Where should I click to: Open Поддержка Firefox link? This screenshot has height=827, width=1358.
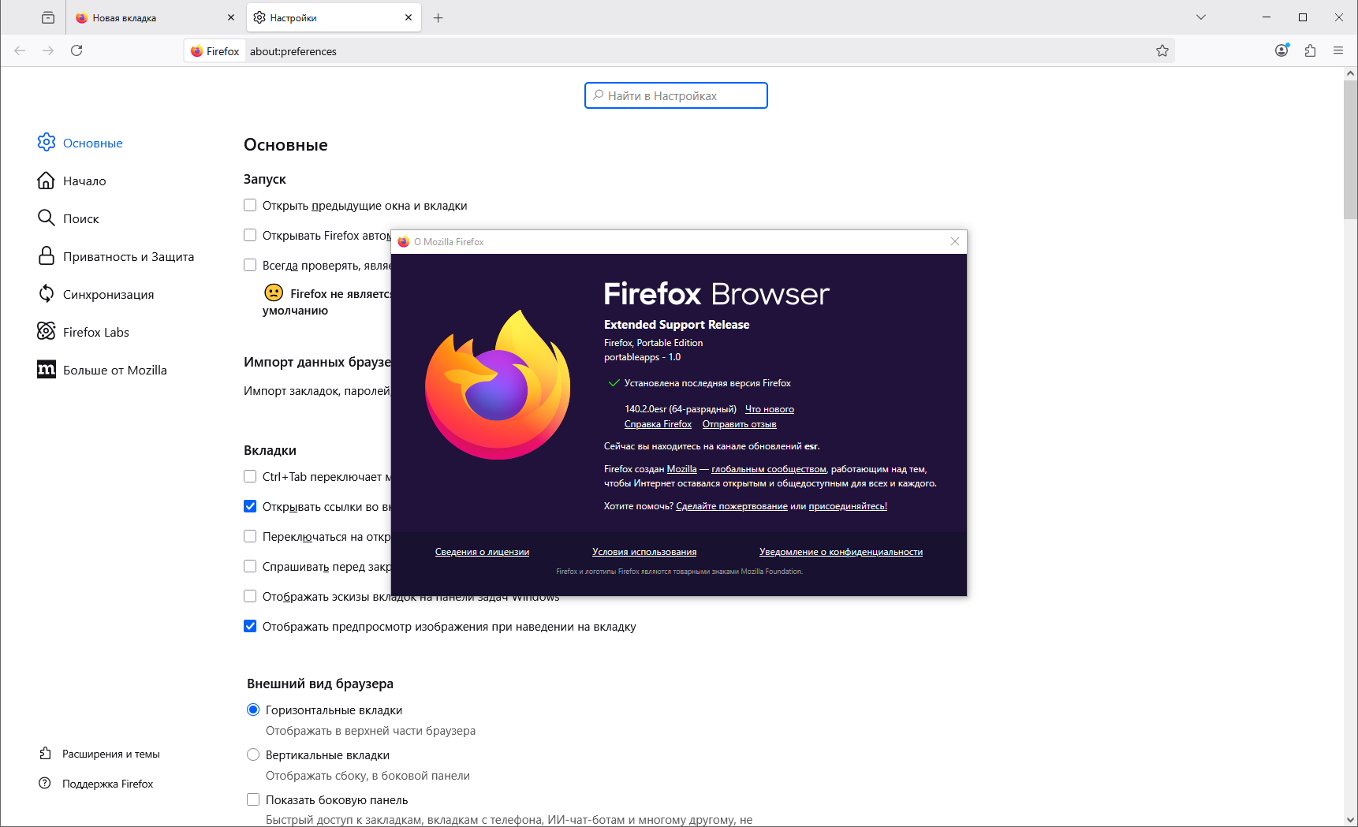pos(96,784)
